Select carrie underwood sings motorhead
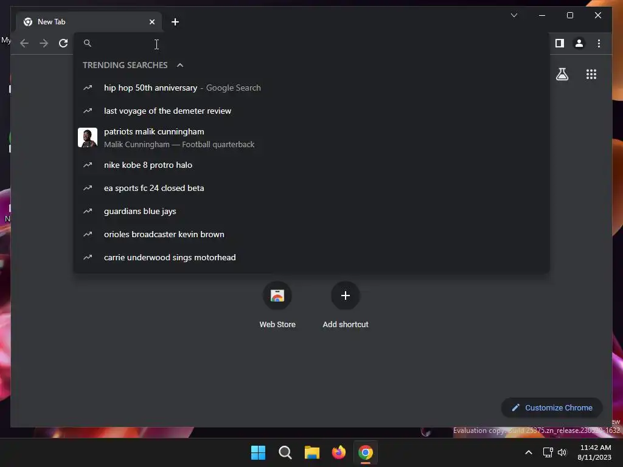Image resolution: width=623 pixels, height=467 pixels. pos(311,257)
